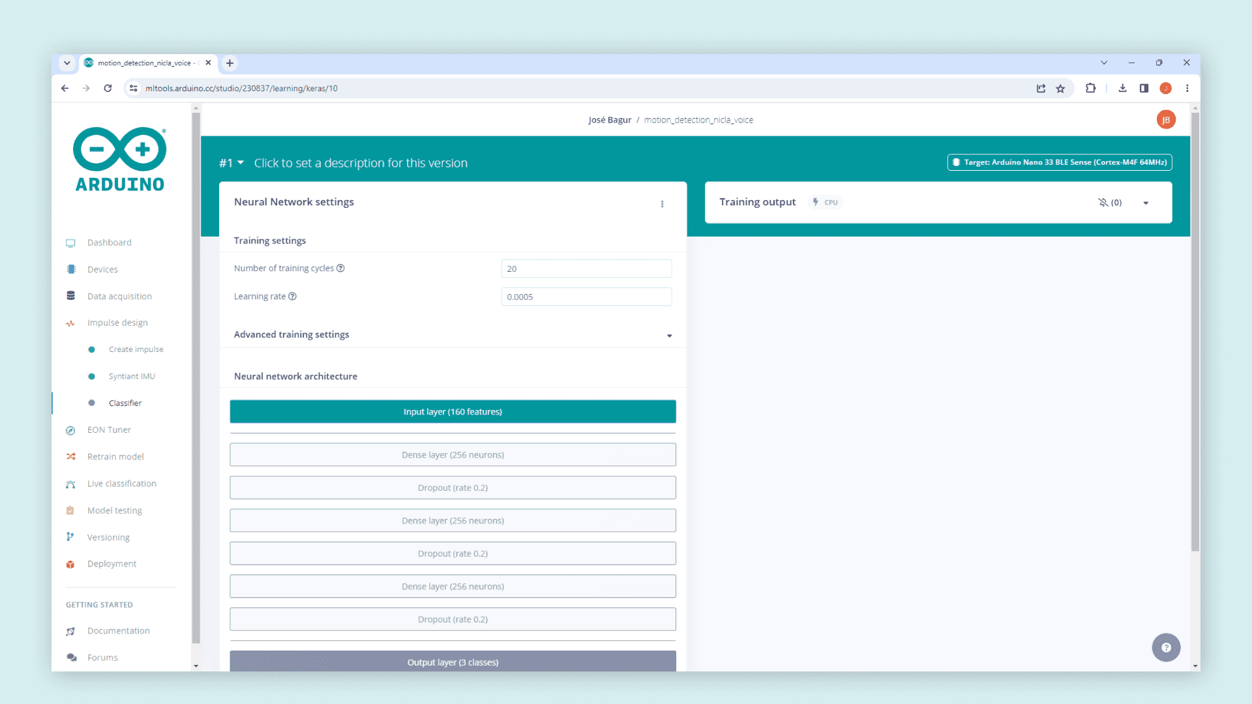
Task: Go to Model testing in sidebar
Action: click(x=115, y=510)
